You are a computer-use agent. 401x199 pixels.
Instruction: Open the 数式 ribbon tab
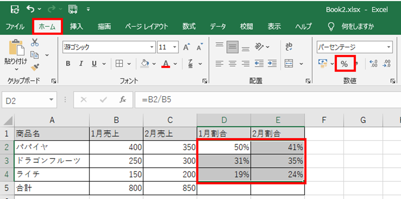pos(189,26)
